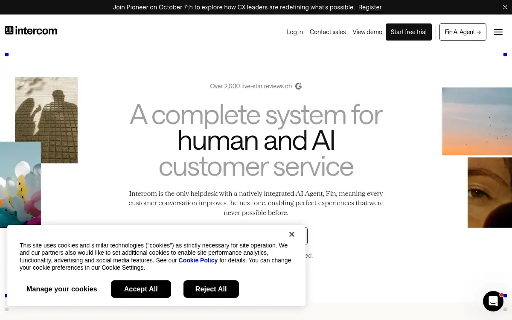Image resolution: width=512 pixels, height=320 pixels.
Task: Dismiss the cookie consent dialog
Action: [292, 234]
